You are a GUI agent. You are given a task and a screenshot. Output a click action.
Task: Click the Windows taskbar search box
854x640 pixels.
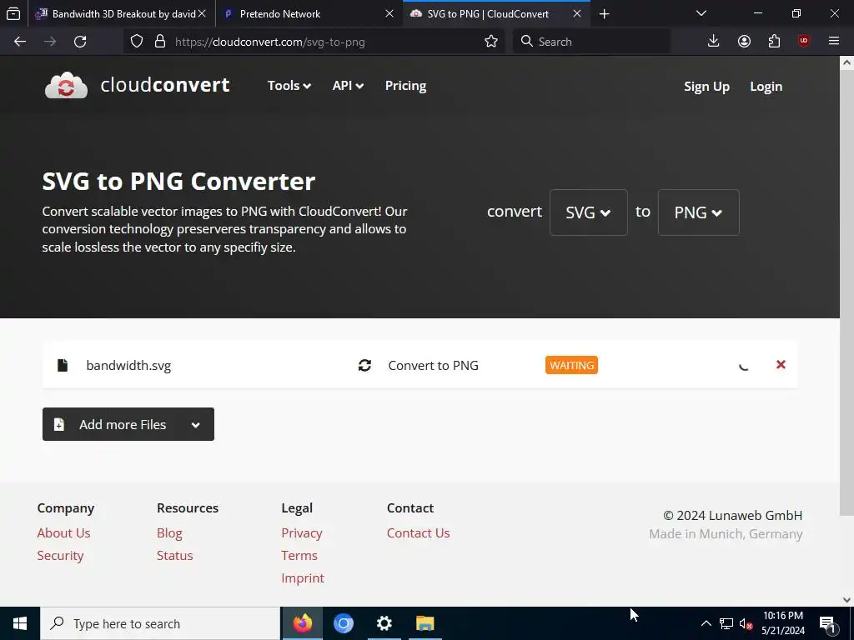click(160, 623)
